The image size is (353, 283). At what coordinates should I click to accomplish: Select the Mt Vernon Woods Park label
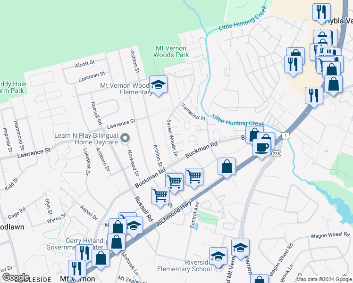pyautogui.click(x=171, y=51)
